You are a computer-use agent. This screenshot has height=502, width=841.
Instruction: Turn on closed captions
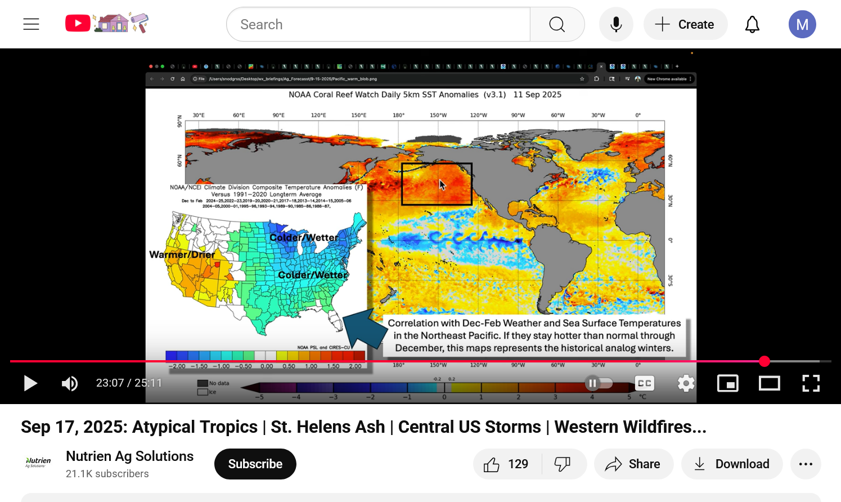pos(644,383)
